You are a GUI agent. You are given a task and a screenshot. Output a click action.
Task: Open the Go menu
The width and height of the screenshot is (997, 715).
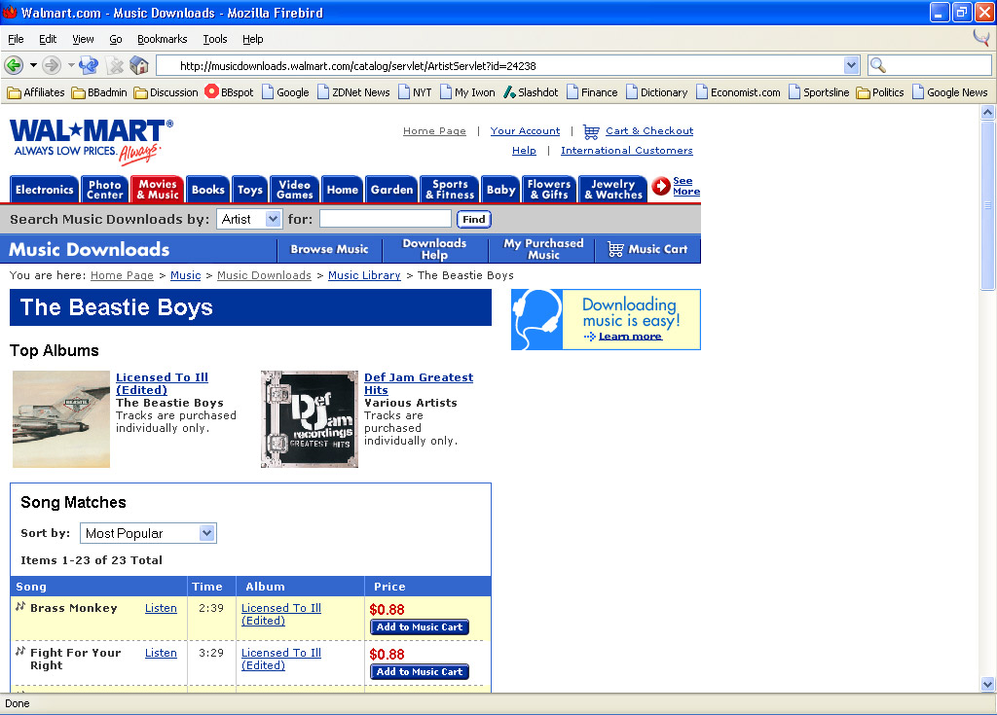point(116,39)
